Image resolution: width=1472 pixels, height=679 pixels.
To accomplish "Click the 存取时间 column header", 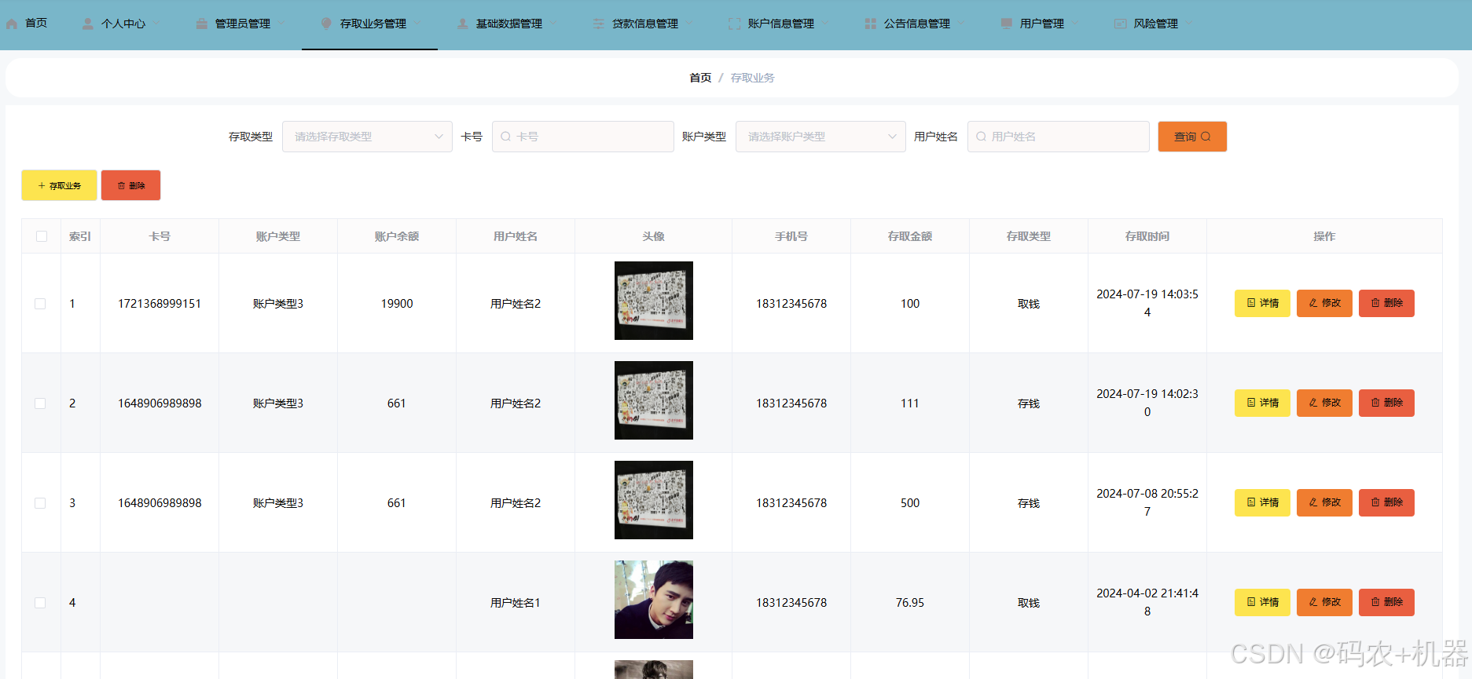I will point(1147,236).
